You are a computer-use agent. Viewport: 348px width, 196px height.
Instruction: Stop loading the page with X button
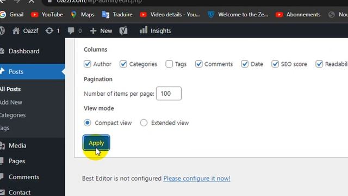32,1
